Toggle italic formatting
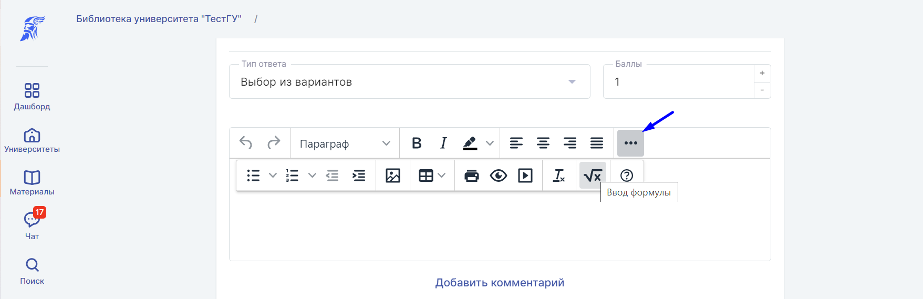 click(443, 143)
